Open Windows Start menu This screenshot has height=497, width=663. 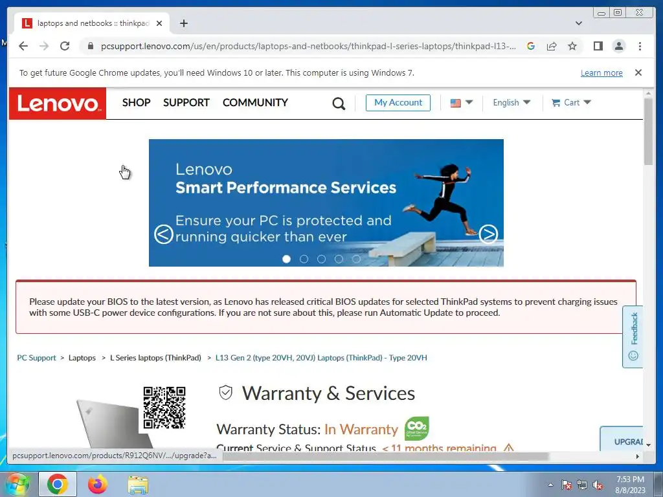pos(17,484)
